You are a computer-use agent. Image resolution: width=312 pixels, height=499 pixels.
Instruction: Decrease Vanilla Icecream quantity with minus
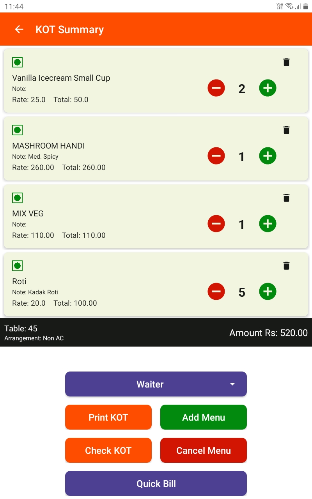pos(216,88)
